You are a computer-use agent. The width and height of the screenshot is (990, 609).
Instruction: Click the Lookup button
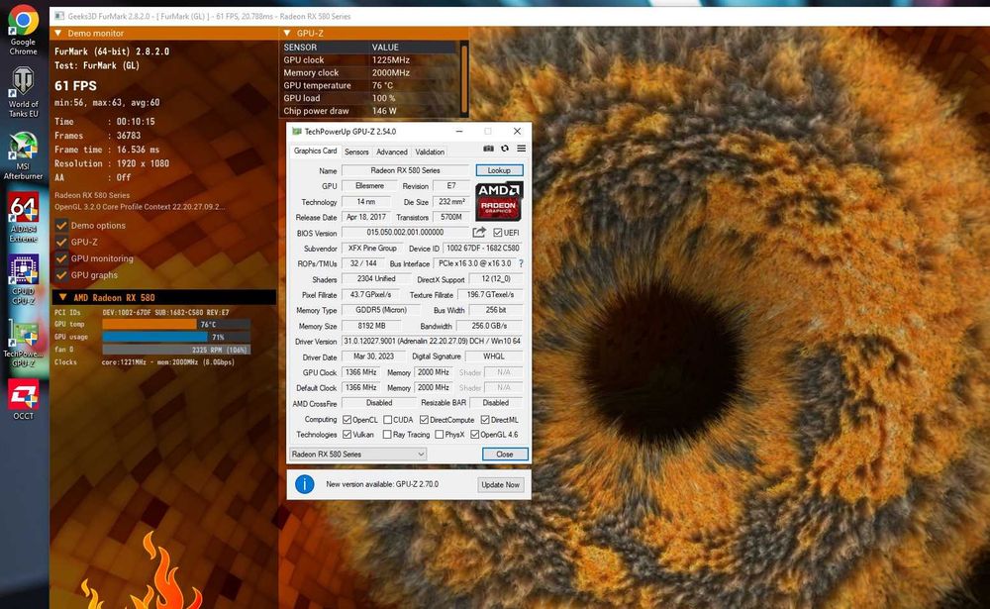tap(499, 170)
